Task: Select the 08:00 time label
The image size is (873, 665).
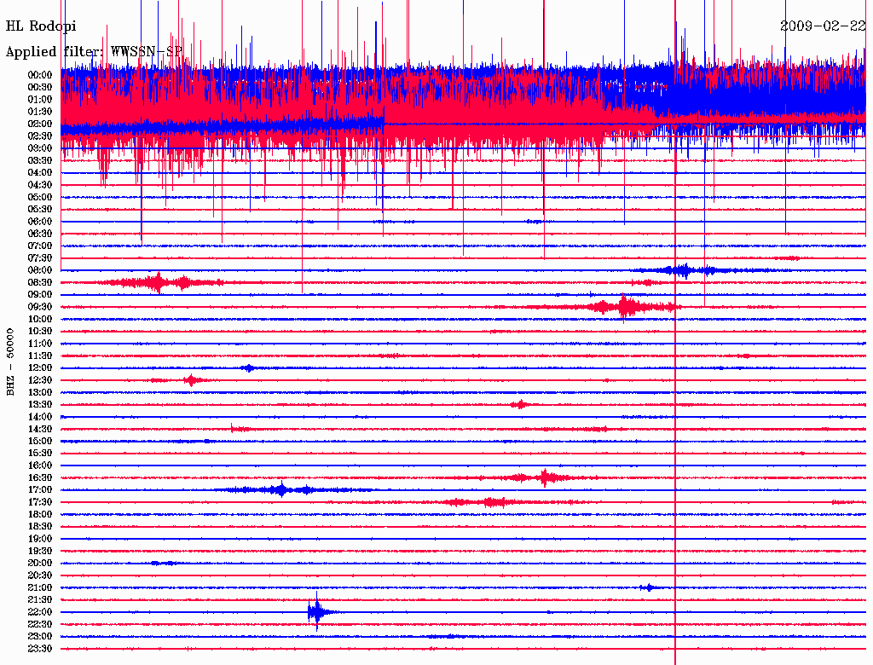Action: 40,270
